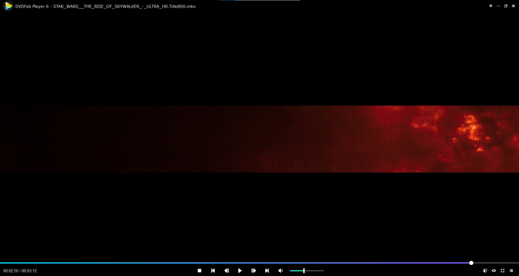Open the 3D cube settings icon
519x276 pixels.
[x=485, y=271]
